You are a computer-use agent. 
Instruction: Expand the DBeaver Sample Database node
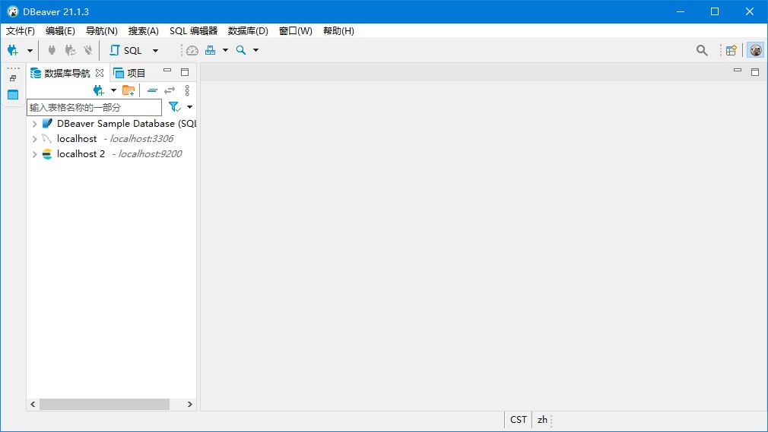click(x=34, y=124)
